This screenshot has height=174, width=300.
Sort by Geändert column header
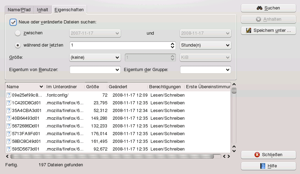point(127,87)
